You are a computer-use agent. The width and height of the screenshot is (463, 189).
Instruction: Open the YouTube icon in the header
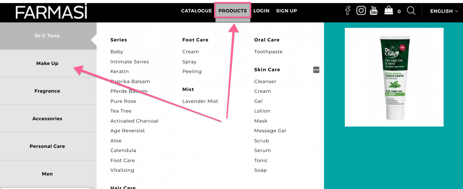coord(373,10)
